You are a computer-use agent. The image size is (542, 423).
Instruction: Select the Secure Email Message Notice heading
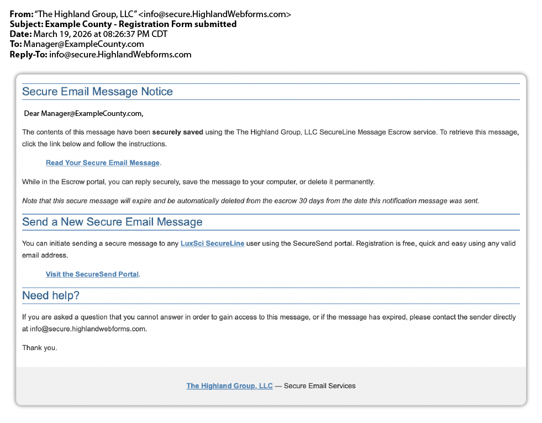tap(97, 91)
